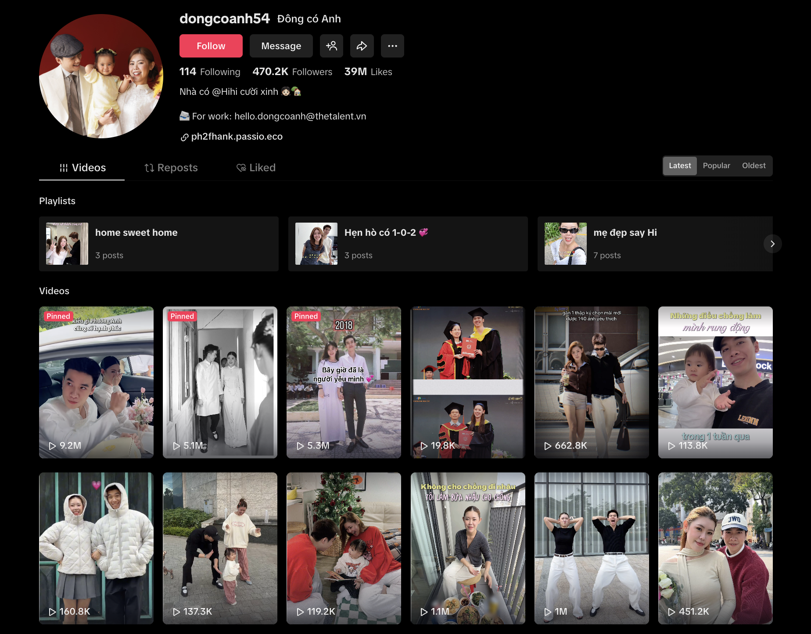The image size is (811, 634).
Task: Switch sorting to Popular
Action: tap(716, 166)
